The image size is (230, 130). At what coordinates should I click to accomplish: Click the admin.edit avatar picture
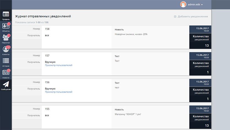click(x=183, y=4)
